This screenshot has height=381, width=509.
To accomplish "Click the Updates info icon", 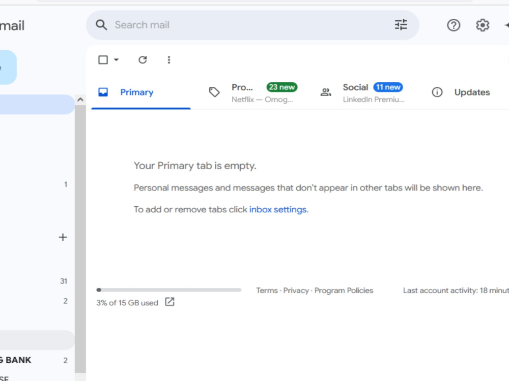I will (x=437, y=92).
